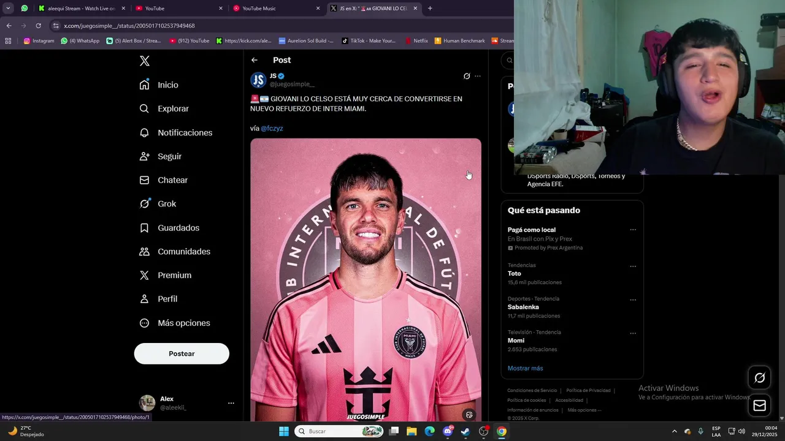Click the JS account avatar
The width and height of the screenshot is (785, 441).
click(258, 80)
